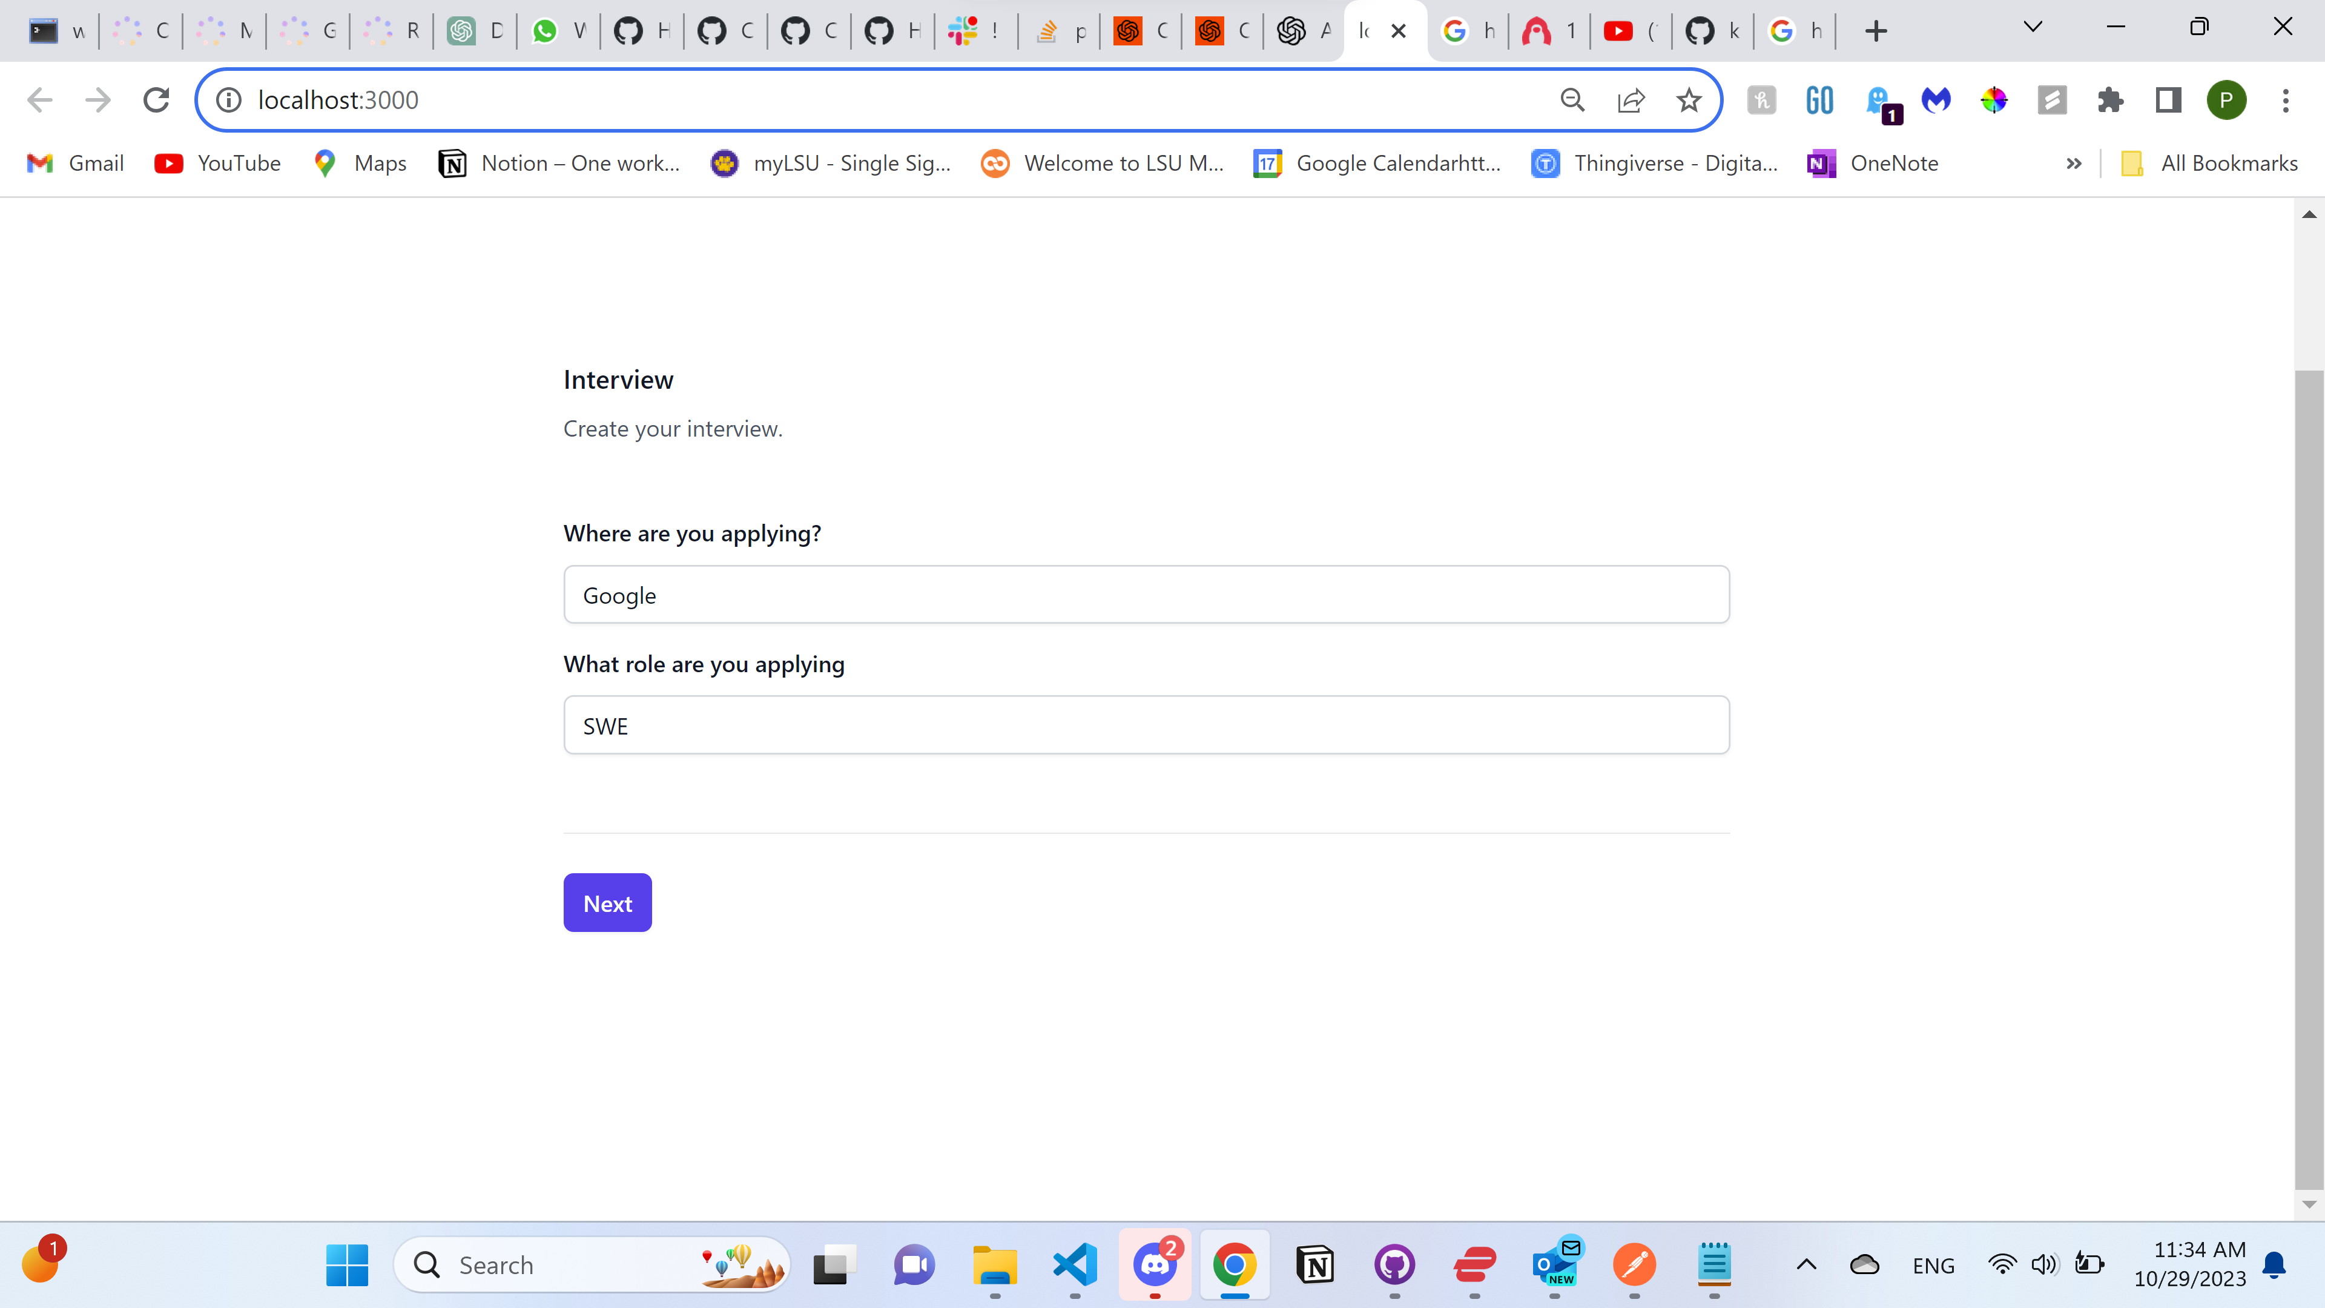Open a new browser tab
The height and width of the screenshot is (1308, 2325).
pos(1876,31)
